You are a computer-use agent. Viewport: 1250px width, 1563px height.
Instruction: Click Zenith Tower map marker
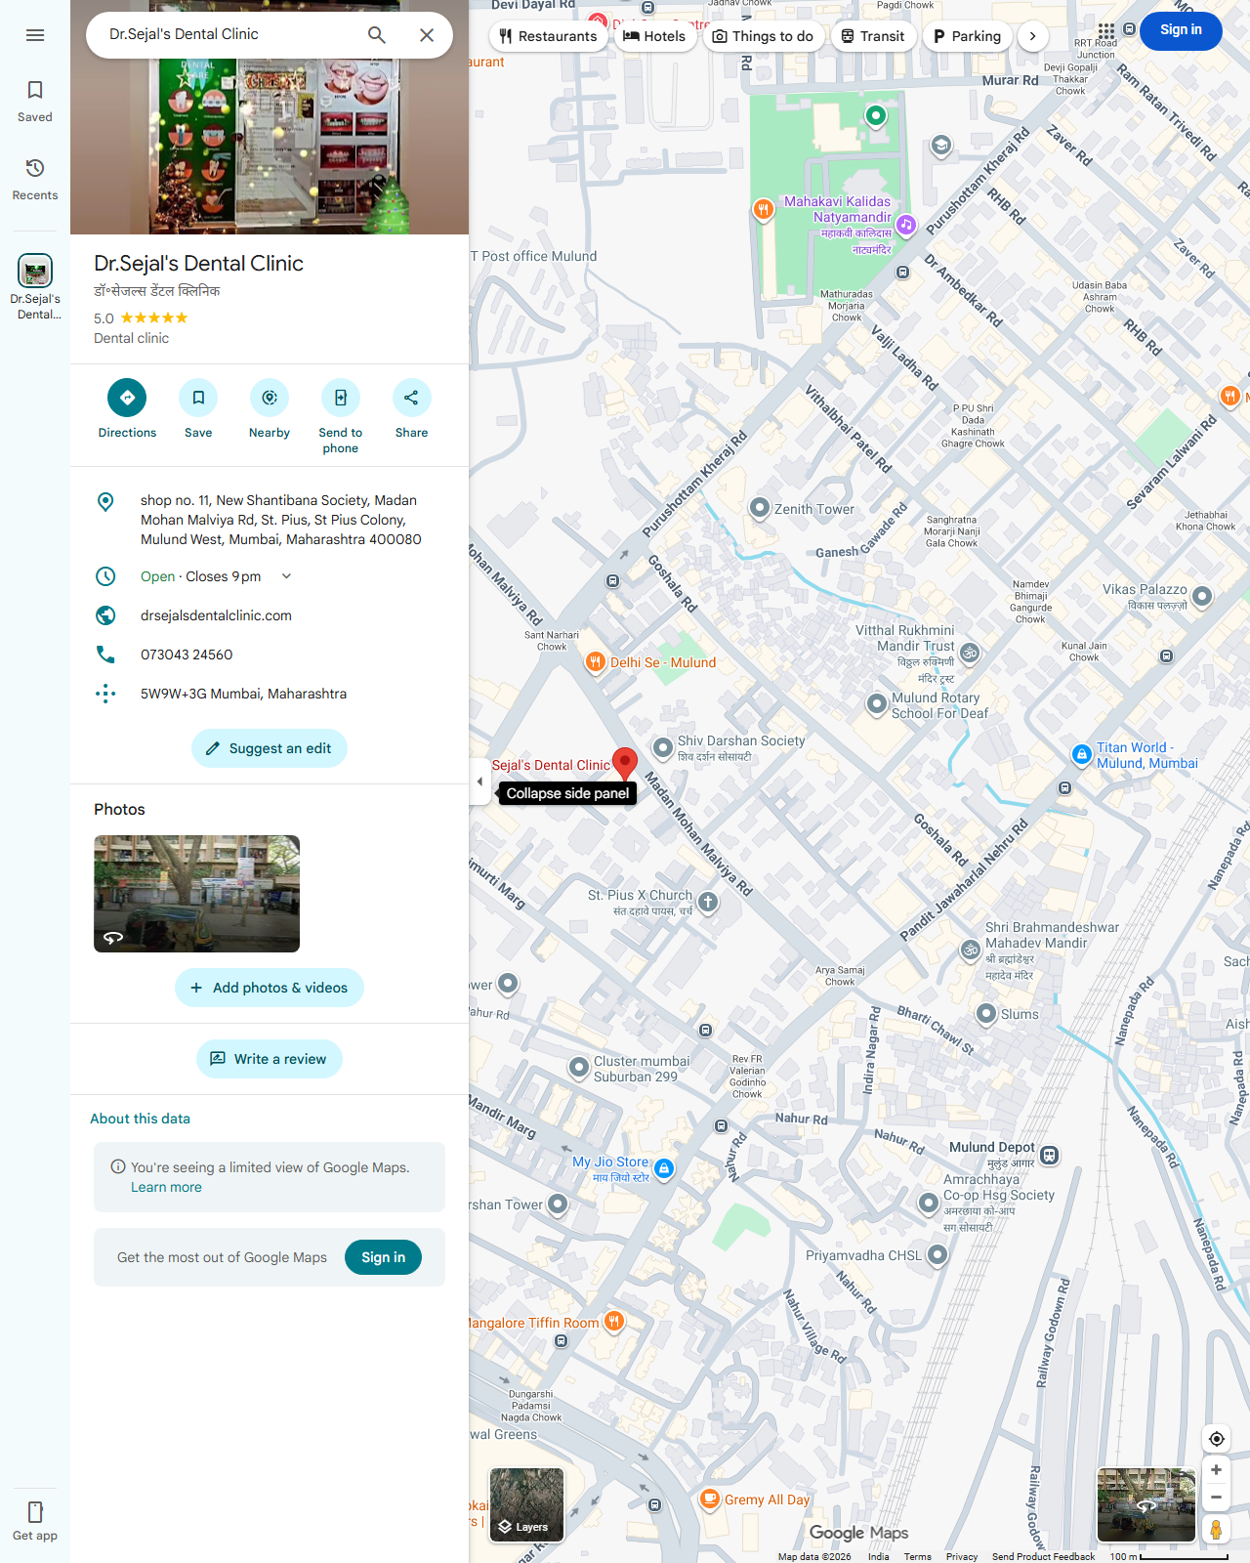point(759,509)
